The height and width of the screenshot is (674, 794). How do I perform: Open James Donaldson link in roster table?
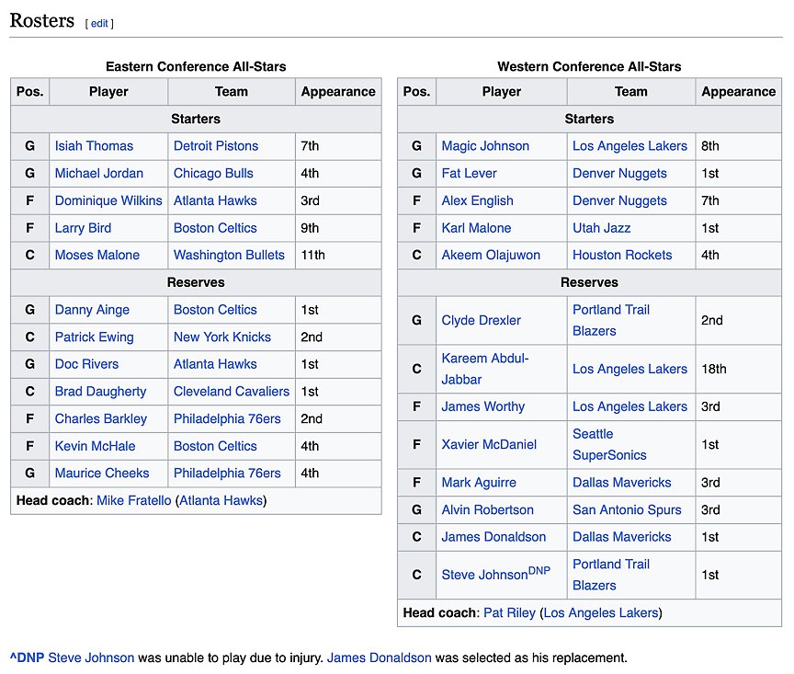click(x=493, y=537)
